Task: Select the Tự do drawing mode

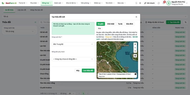Action: tap(120, 24)
